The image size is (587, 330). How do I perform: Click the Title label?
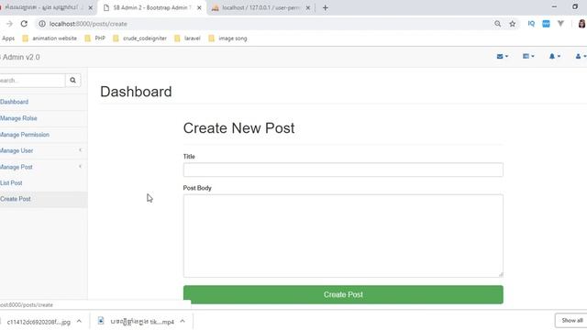[x=189, y=157]
